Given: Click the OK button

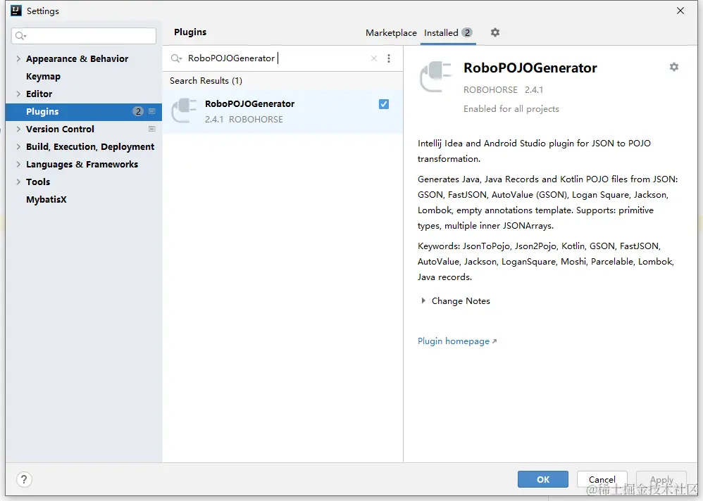Looking at the screenshot, I should click(543, 479).
